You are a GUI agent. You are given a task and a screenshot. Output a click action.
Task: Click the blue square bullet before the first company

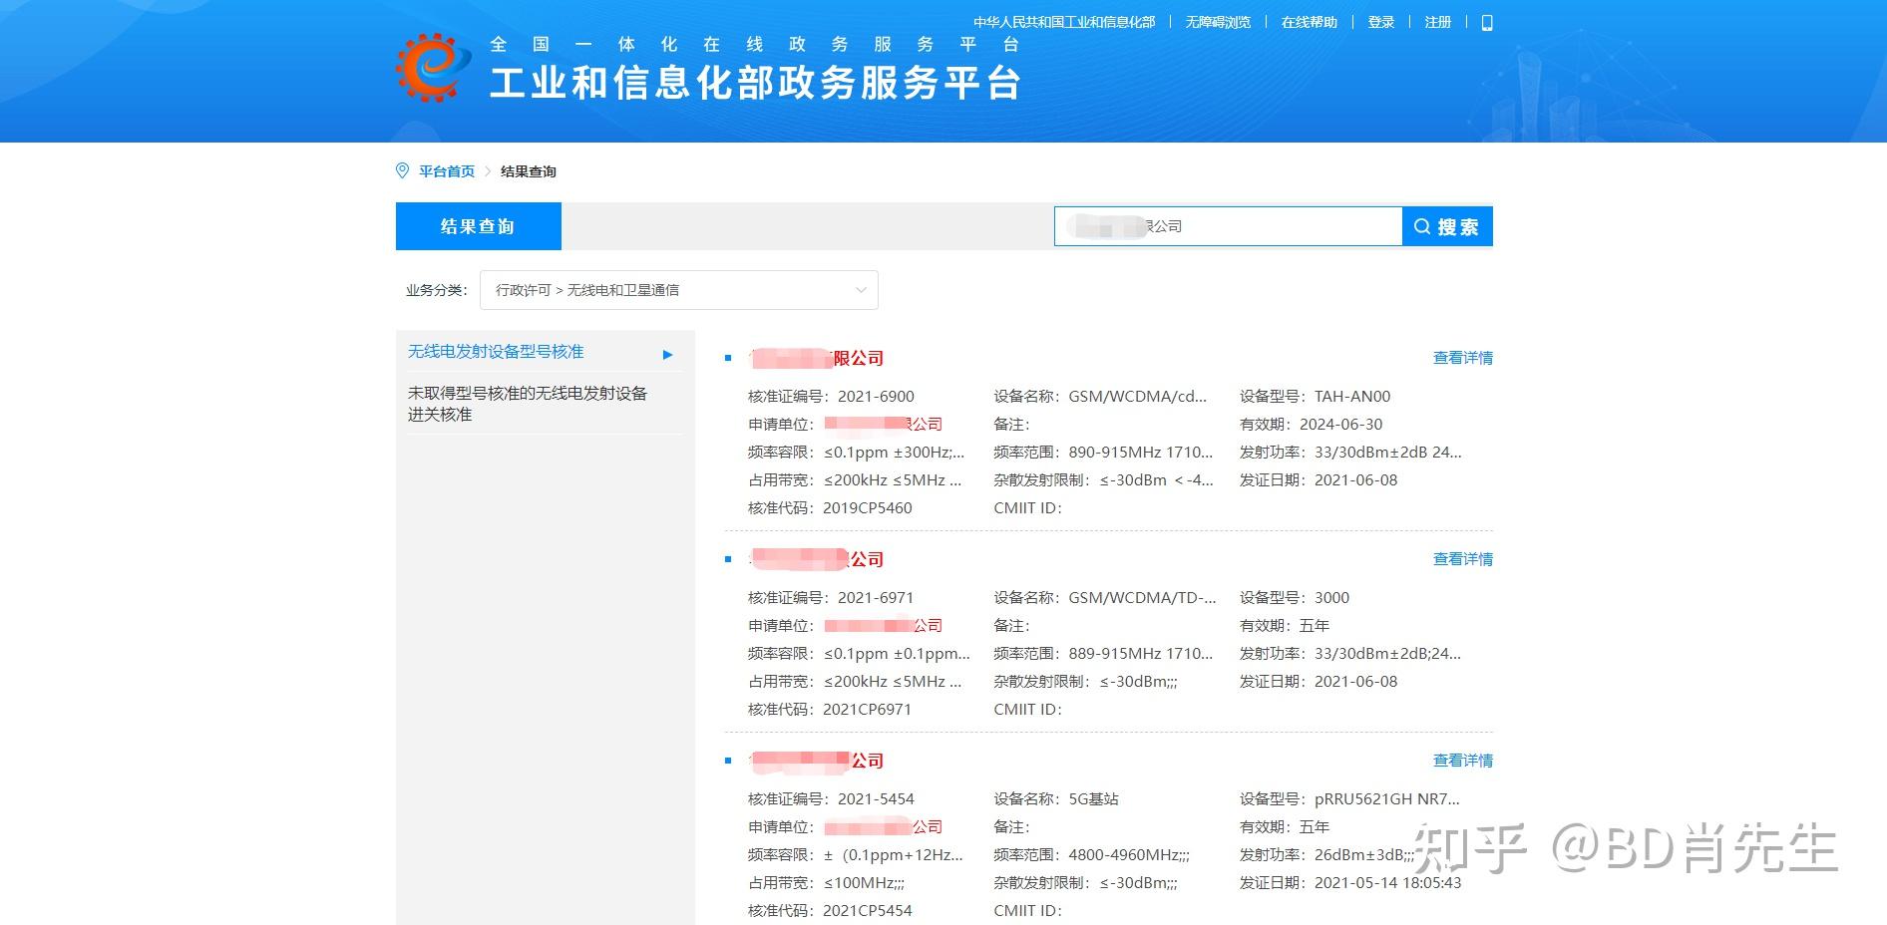coord(727,360)
